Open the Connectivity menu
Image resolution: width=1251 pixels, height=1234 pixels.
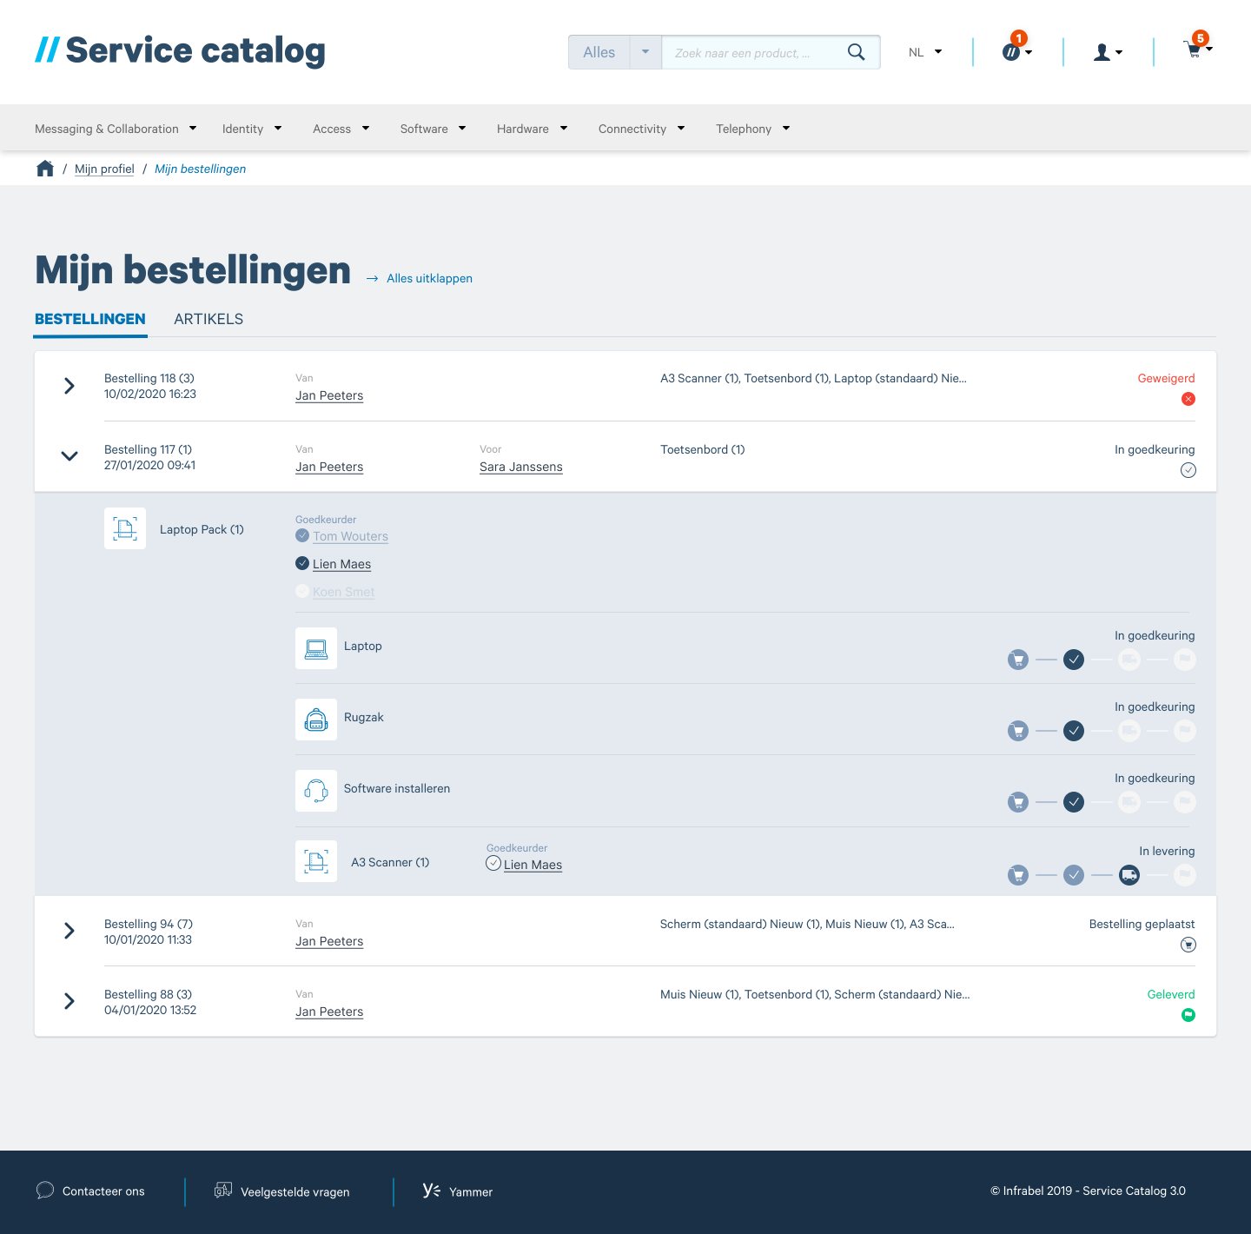click(642, 129)
